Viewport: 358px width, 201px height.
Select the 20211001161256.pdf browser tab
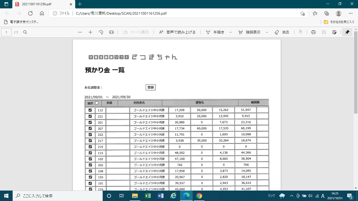point(42,4)
